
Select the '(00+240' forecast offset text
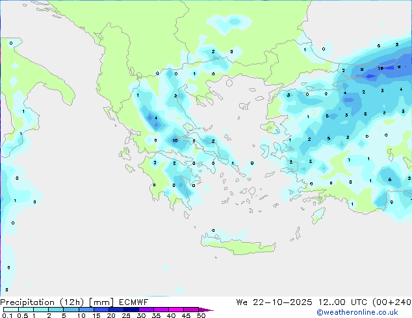pyautogui.click(x=391, y=302)
